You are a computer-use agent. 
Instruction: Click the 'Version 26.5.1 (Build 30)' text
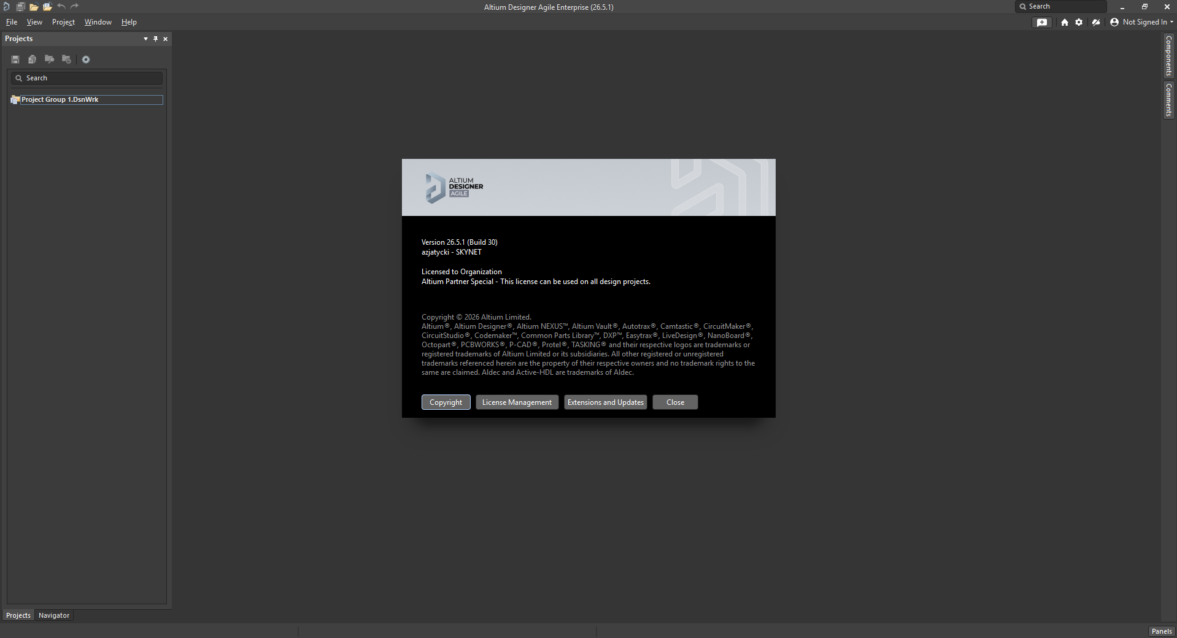[x=460, y=242]
